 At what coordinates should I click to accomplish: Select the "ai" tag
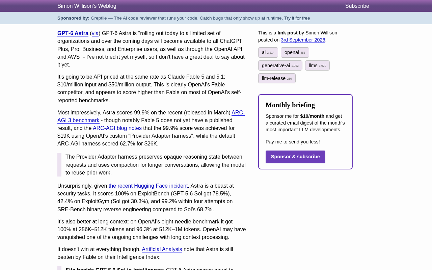point(268,52)
